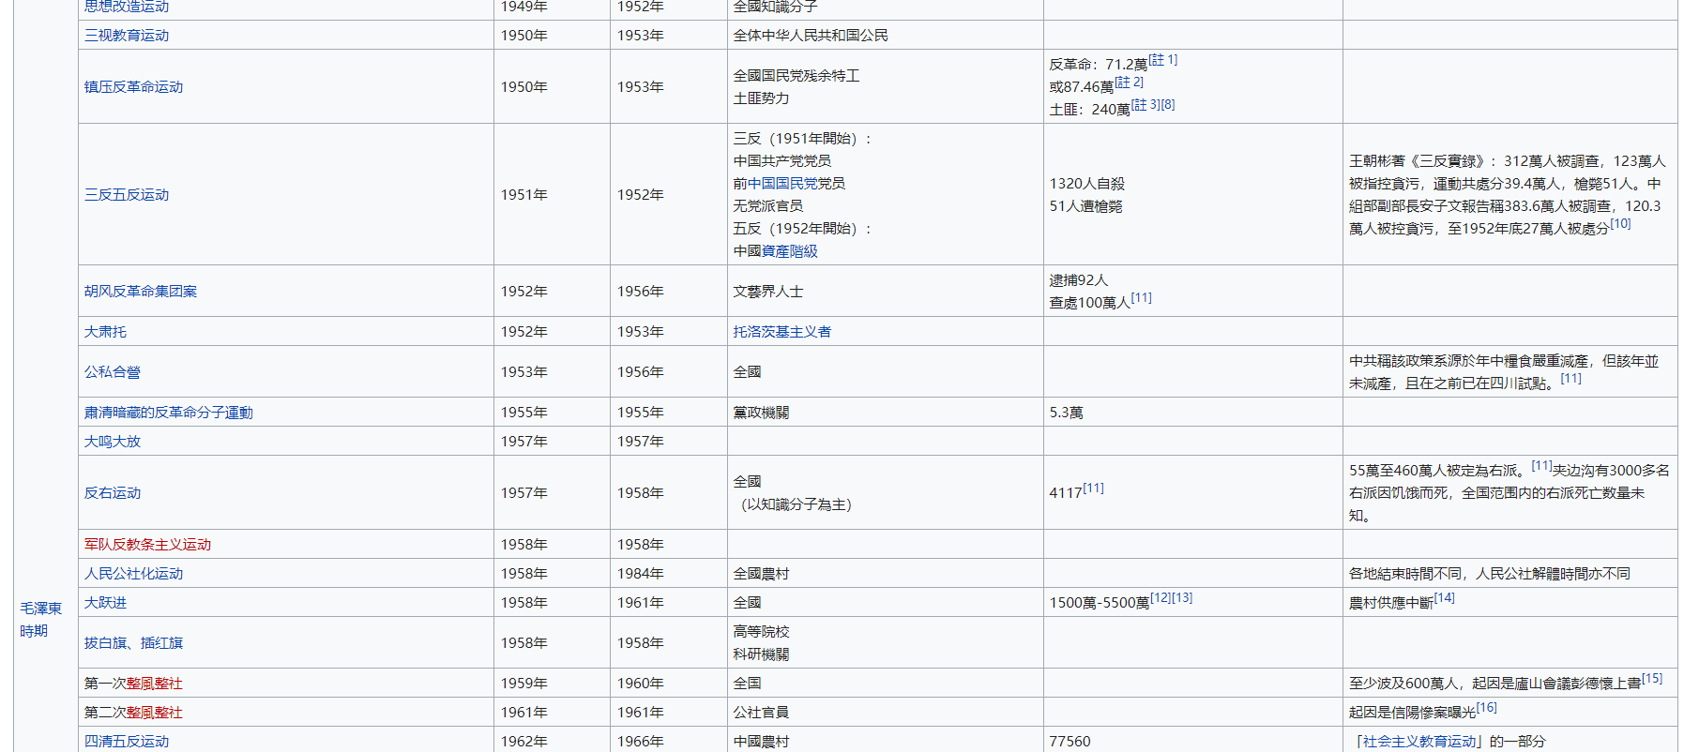
Task: Click reference [11] in 公私合營 remarks
Action: (x=1570, y=379)
